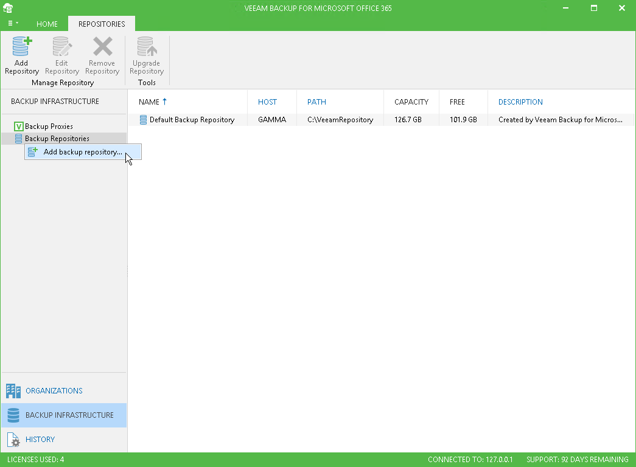This screenshot has width=636, height=467.
Task: Select the REPOSITORIES ribbon tab
Action: point(102,24)
